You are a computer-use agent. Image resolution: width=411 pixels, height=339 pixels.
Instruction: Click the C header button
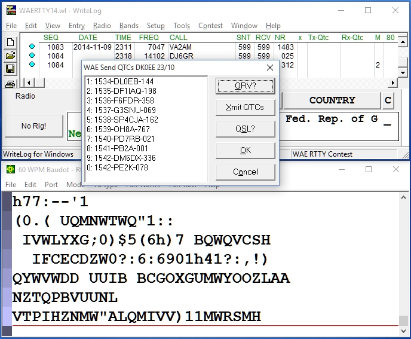[388, 100]
